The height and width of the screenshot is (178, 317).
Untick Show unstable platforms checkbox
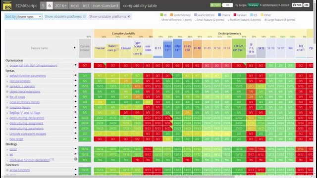coord(129,16)
